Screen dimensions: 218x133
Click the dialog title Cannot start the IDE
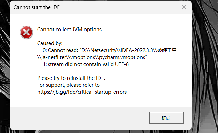point(37,7)
